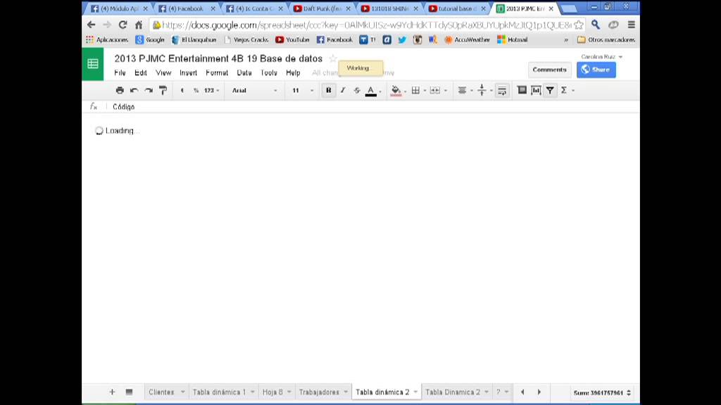Viewport: 721px width, 405px height.
Task: Switch to the Trabajadores sheet tab
Action: tap(319, 392)
